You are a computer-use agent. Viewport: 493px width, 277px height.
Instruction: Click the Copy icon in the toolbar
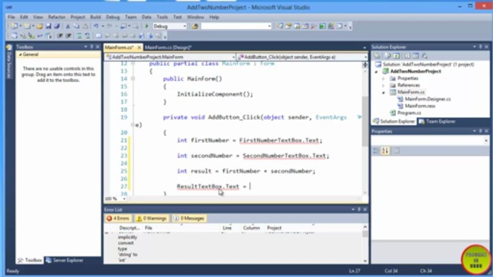point(77,26)
